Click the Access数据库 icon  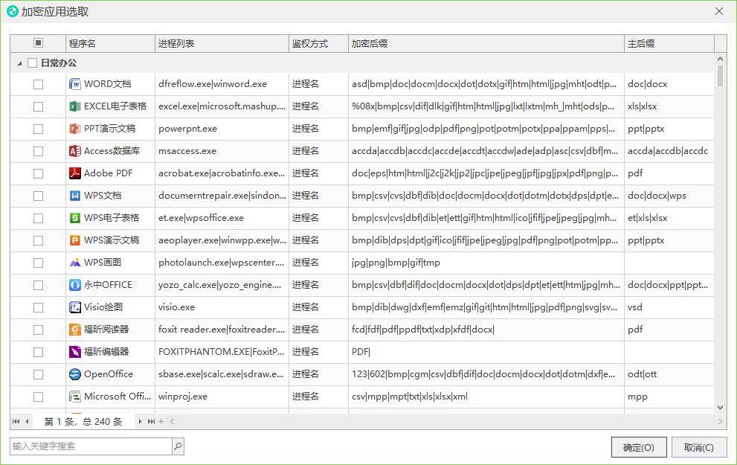(x=74, y=151)
